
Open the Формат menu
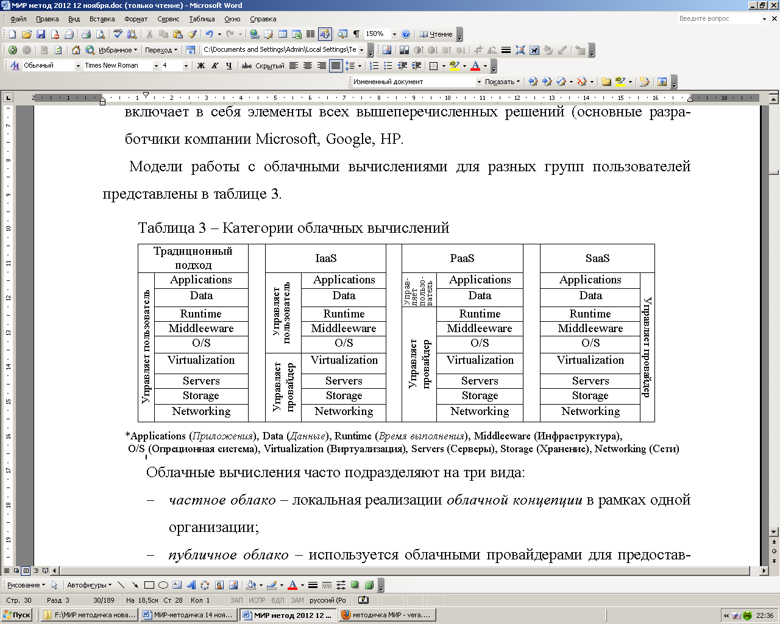pyautogui.click(x=136, y=19)
